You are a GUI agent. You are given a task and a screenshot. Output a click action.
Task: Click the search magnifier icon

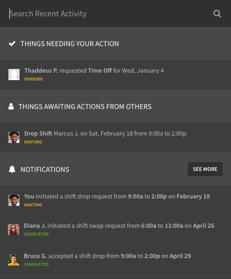tap(217, 14)
